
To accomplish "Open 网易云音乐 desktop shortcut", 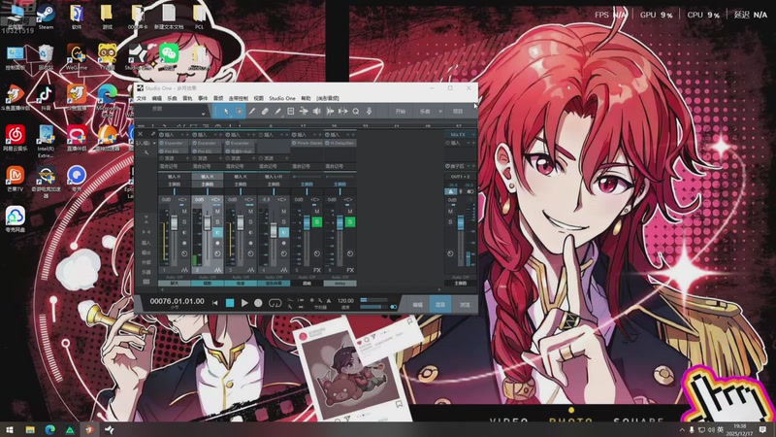I will point(15,138).
